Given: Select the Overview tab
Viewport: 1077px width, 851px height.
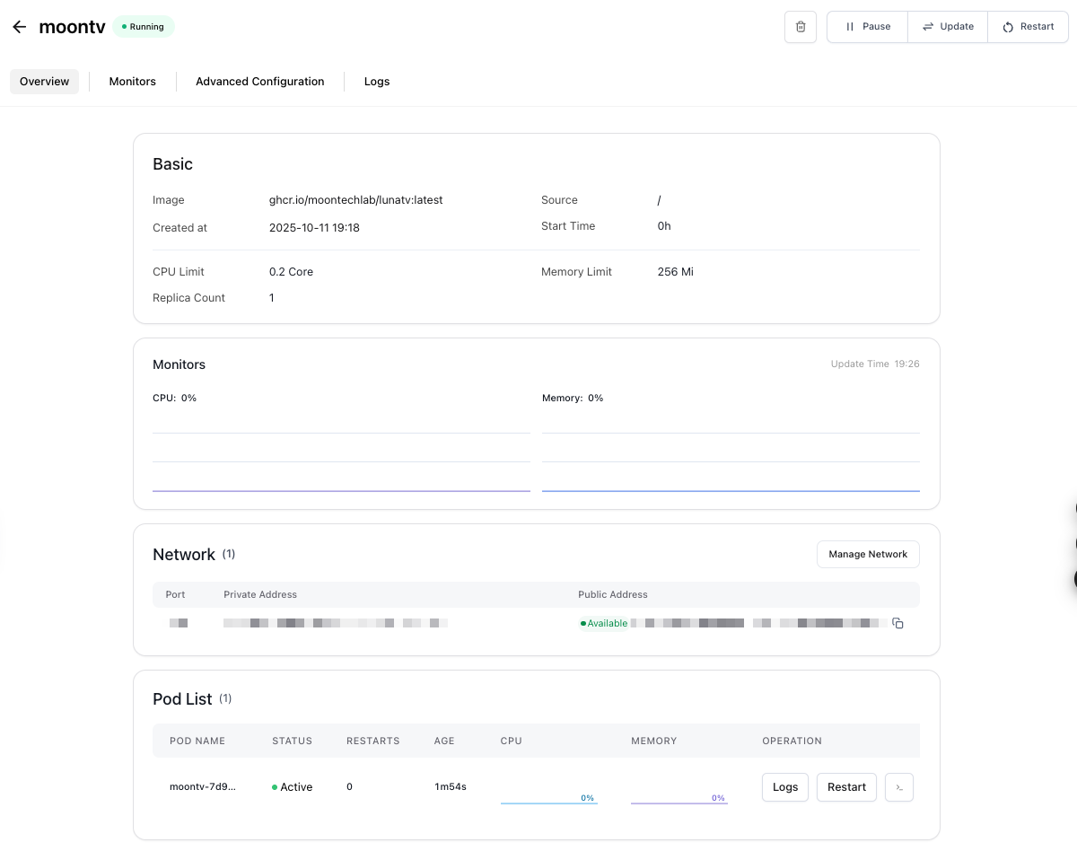Looking at the screenshot, I should [45, 82].
